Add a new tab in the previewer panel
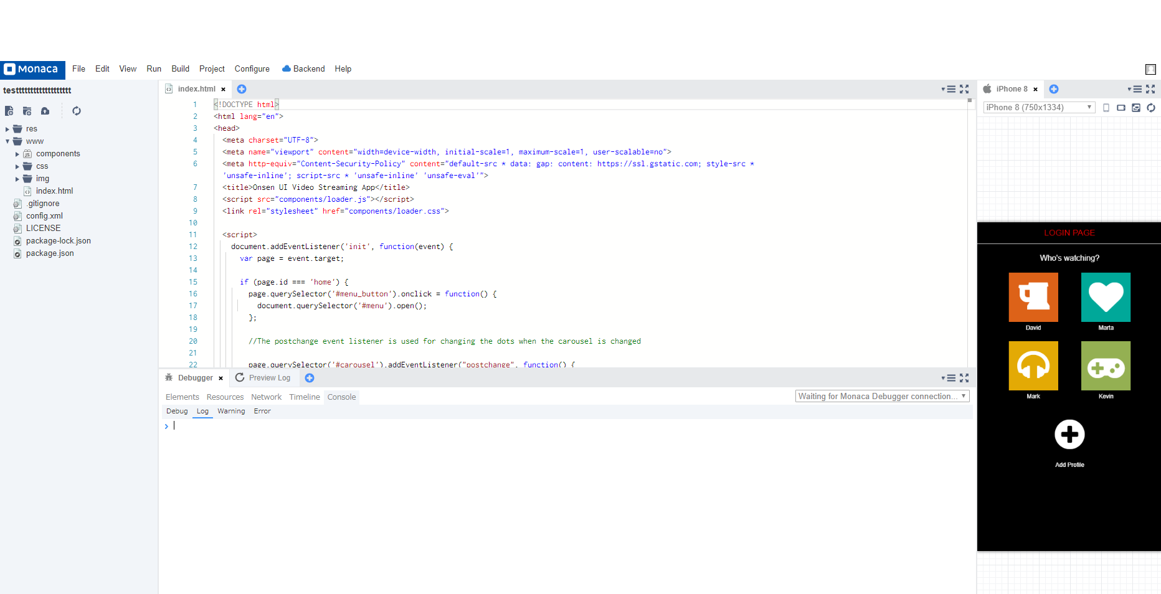Image resolution: width=1161 pixels, height=594 pixels. pos(1054,89)
